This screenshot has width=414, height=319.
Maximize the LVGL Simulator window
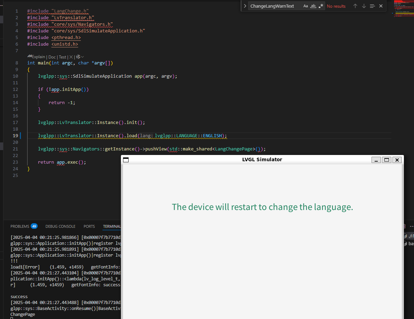(x=386, y=160)
